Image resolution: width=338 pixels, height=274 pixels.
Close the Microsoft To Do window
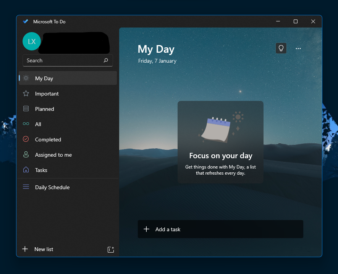313,21
